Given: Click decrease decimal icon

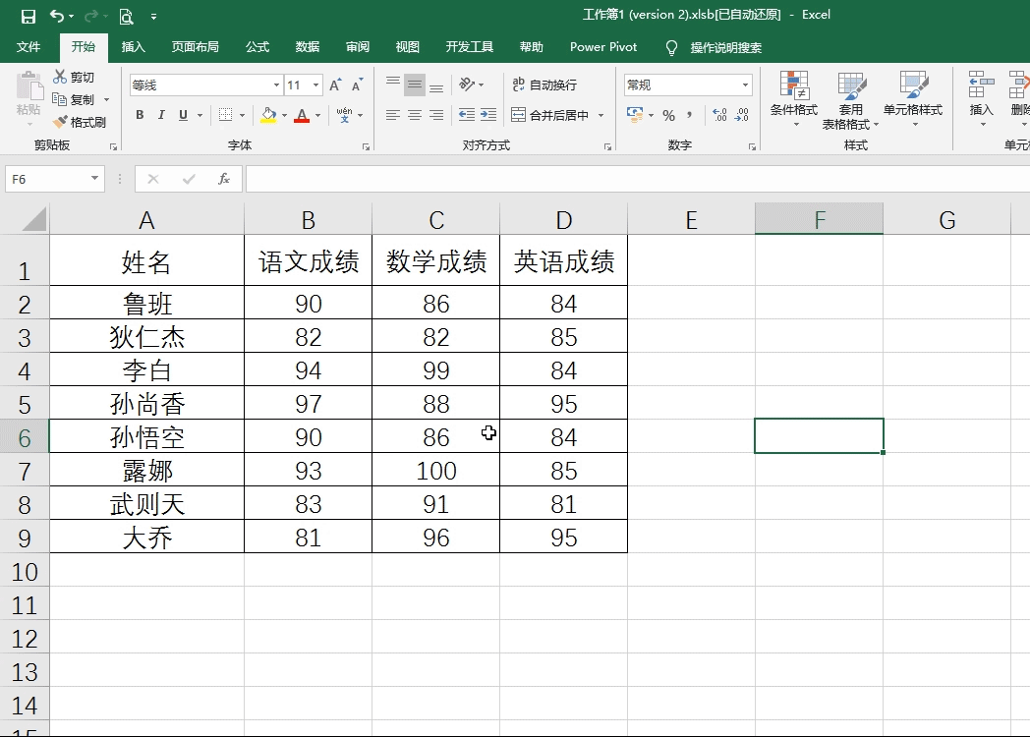Looking at the screenshot, I should 742,115.
